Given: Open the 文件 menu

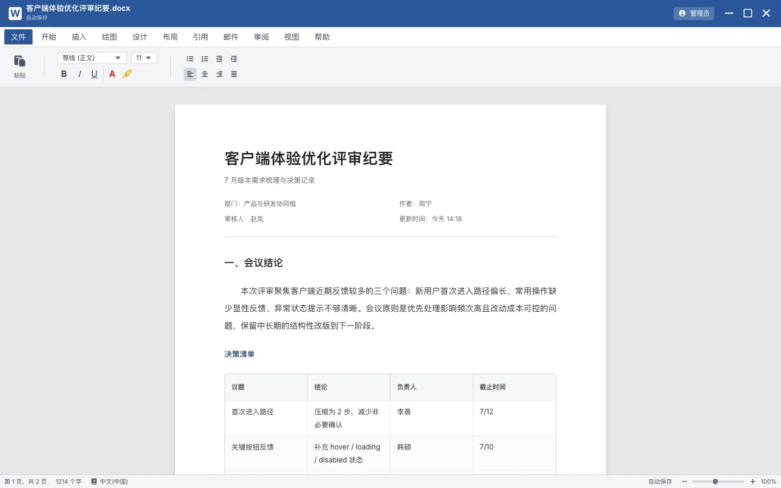Looking at the screenshot, I should (18, 37).
